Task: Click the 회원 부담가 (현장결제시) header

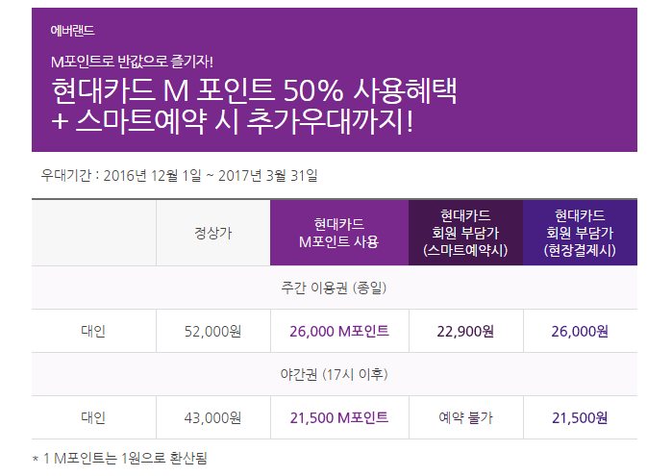Action: 580,233
